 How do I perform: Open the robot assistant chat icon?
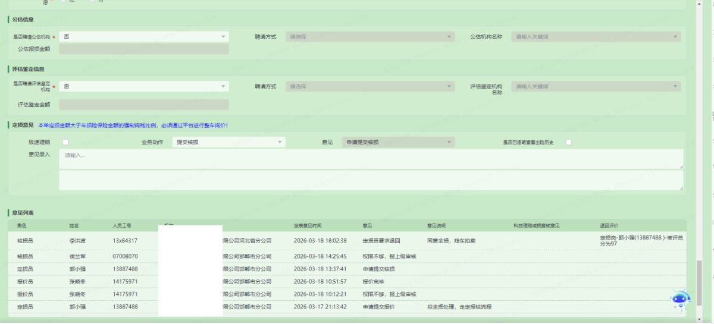(x=681, y=300)
